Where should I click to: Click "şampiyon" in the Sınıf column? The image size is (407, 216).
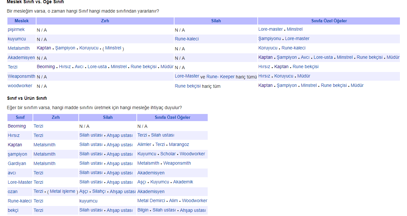17,154
